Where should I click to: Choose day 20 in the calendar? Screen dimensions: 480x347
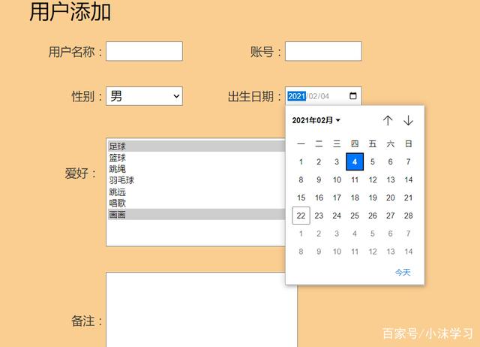pyautogui.click(x=390, y=198)
